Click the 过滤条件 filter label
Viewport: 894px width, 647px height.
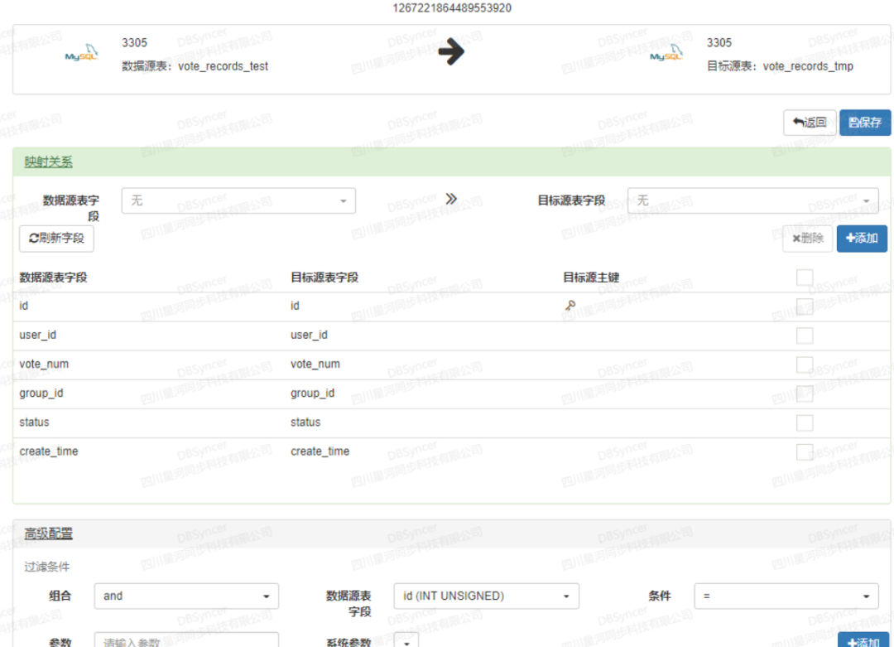(46, 567)
